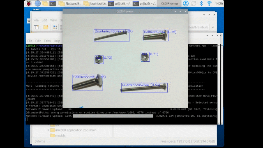The width and height of the screenshot is (263, 148).
Task: Close the QtGlPreview window
Action: (185, 12)
